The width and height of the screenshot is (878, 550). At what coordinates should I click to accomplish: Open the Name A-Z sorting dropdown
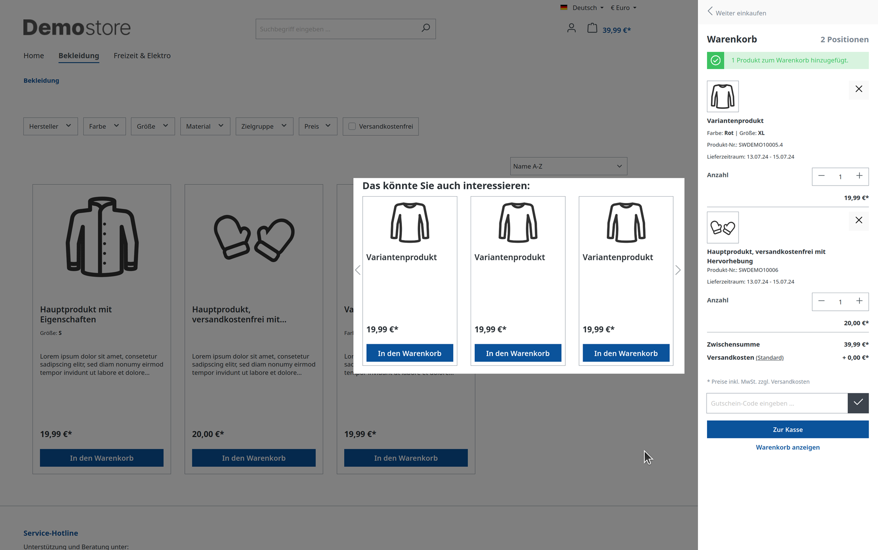pyautogui.click(x=568, y=166)
